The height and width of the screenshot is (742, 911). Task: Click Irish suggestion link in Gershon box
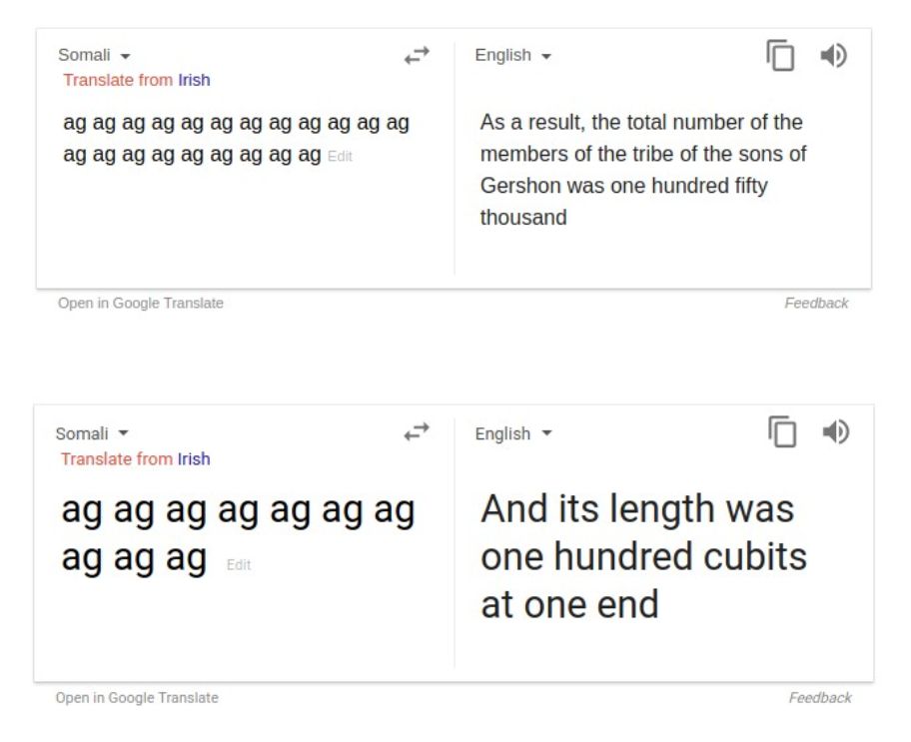tap(194, 80)
